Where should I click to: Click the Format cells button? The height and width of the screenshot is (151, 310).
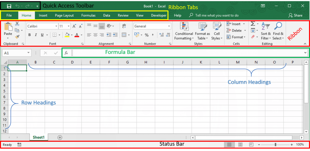point(236,37)
